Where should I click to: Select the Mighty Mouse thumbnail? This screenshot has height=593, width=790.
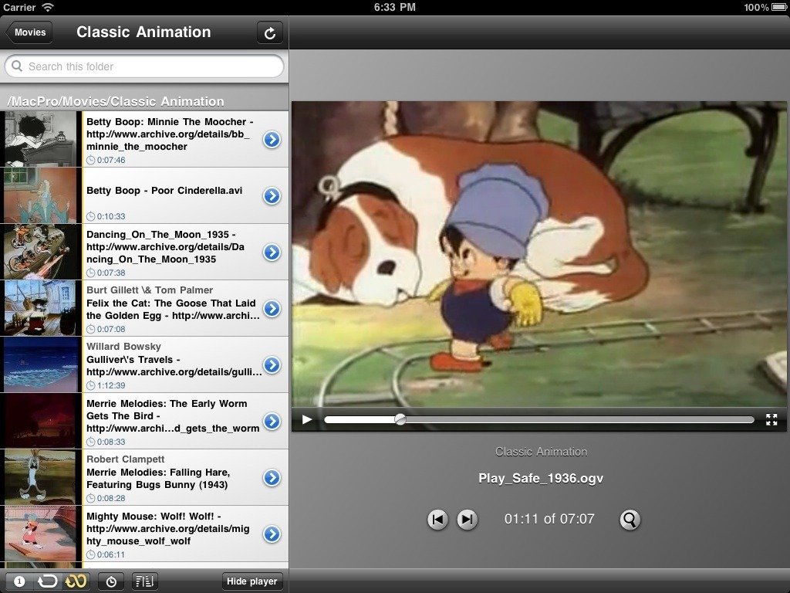tap(40, 534)
